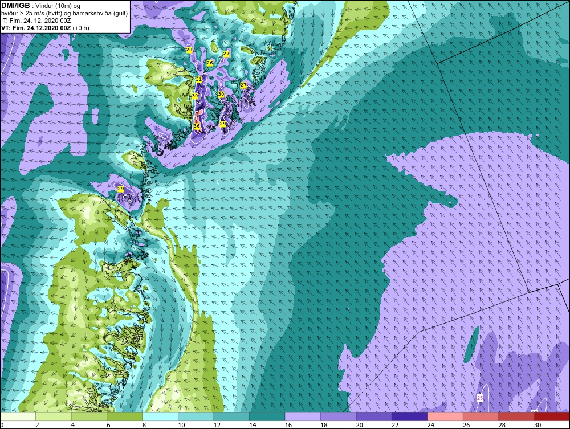Click the 22–24 m/s dark indigo swatch
570x429 pixels.
[410, 416]
